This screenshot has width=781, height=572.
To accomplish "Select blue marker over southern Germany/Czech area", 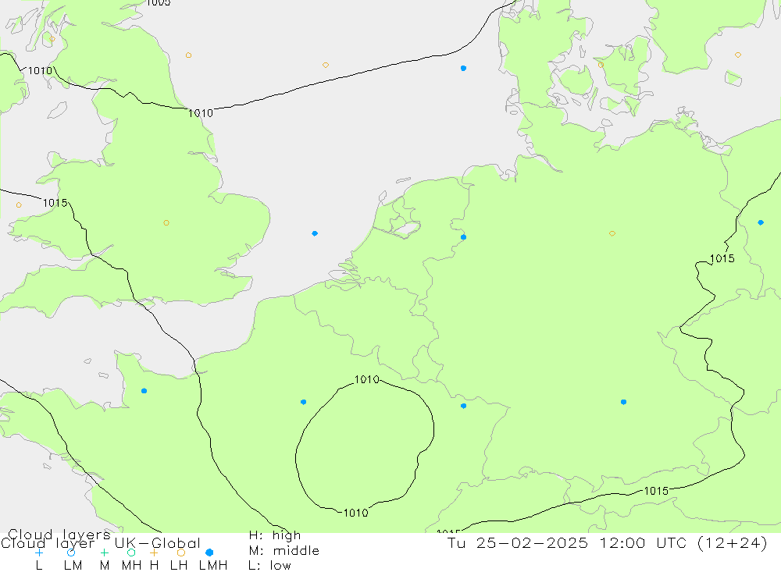I will pyautogui.click(x=623, y=402).
